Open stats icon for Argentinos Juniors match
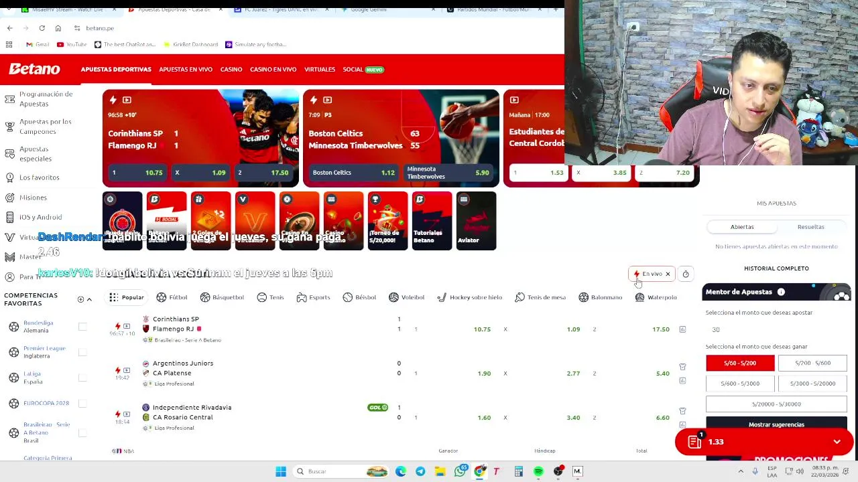 [x=682, y=380]
